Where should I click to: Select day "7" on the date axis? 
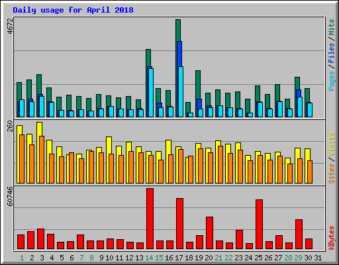pyautogui.click(x=81, y=258)
